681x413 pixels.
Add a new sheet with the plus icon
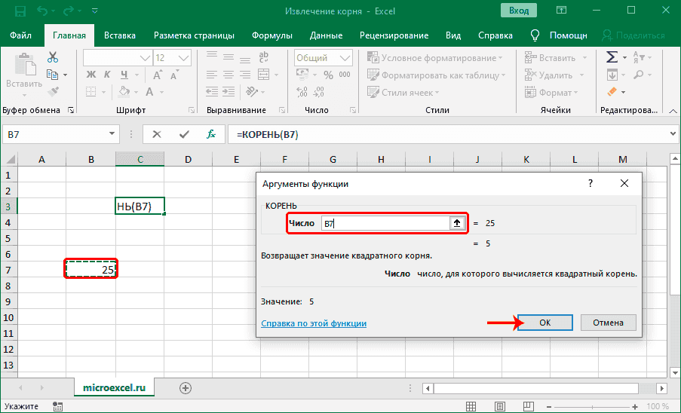click(x=186, y=387)
